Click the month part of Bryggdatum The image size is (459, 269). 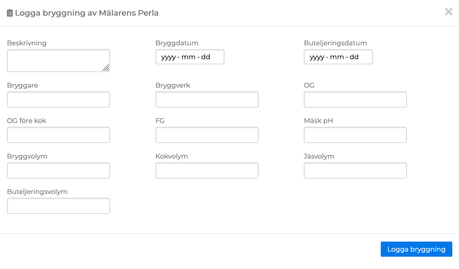point(188,57)
